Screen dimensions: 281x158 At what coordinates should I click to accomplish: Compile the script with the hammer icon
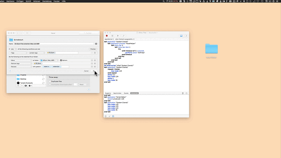tap(123, 36)
